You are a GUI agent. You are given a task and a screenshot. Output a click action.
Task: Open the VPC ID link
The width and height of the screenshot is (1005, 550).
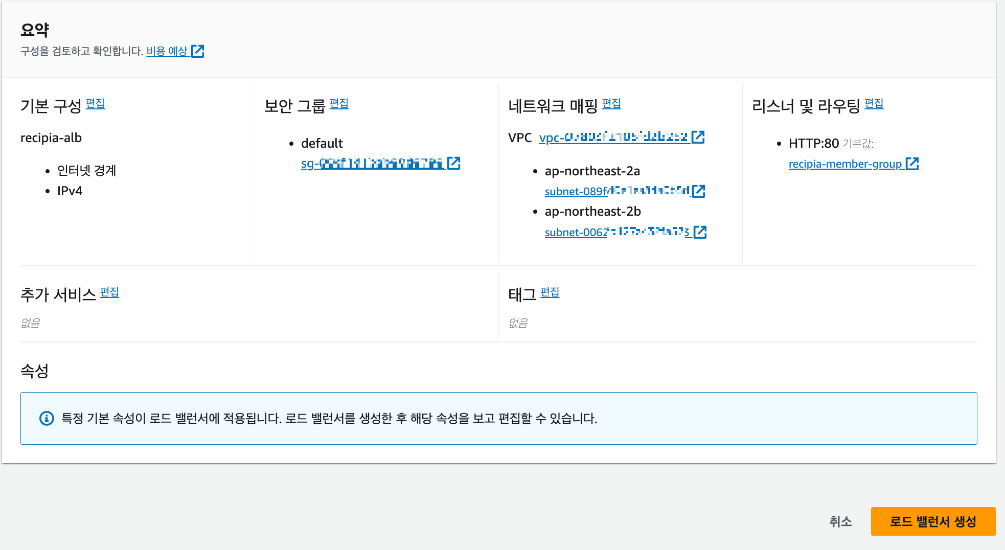pos(614,137)
